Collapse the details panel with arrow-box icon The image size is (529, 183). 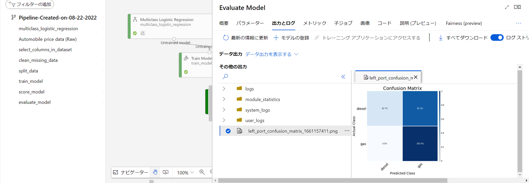pos(517,7)
